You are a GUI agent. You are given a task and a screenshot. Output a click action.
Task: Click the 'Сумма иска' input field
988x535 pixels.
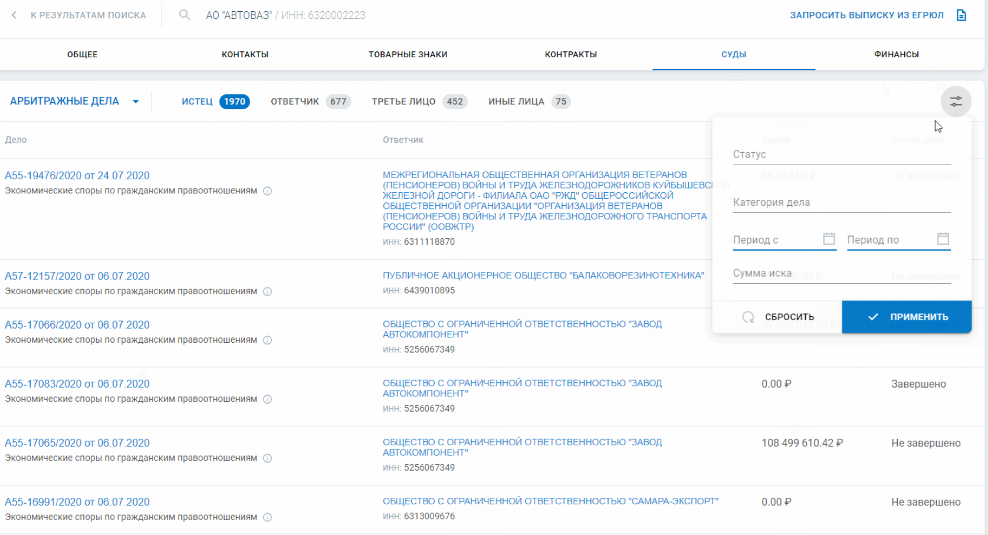[841, 273]
